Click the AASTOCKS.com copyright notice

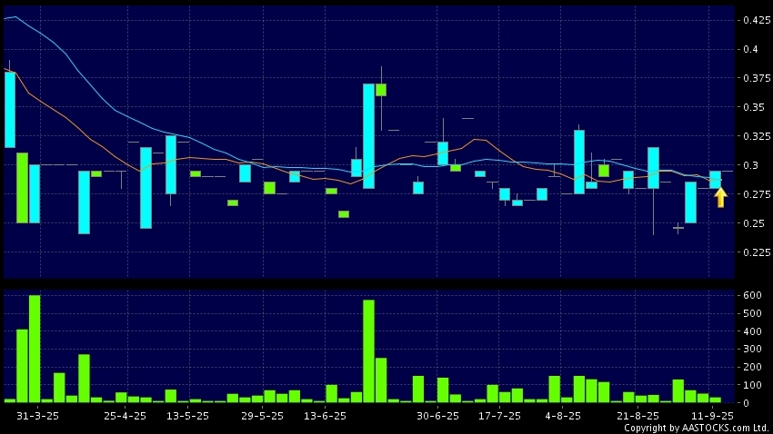[697, 428]
